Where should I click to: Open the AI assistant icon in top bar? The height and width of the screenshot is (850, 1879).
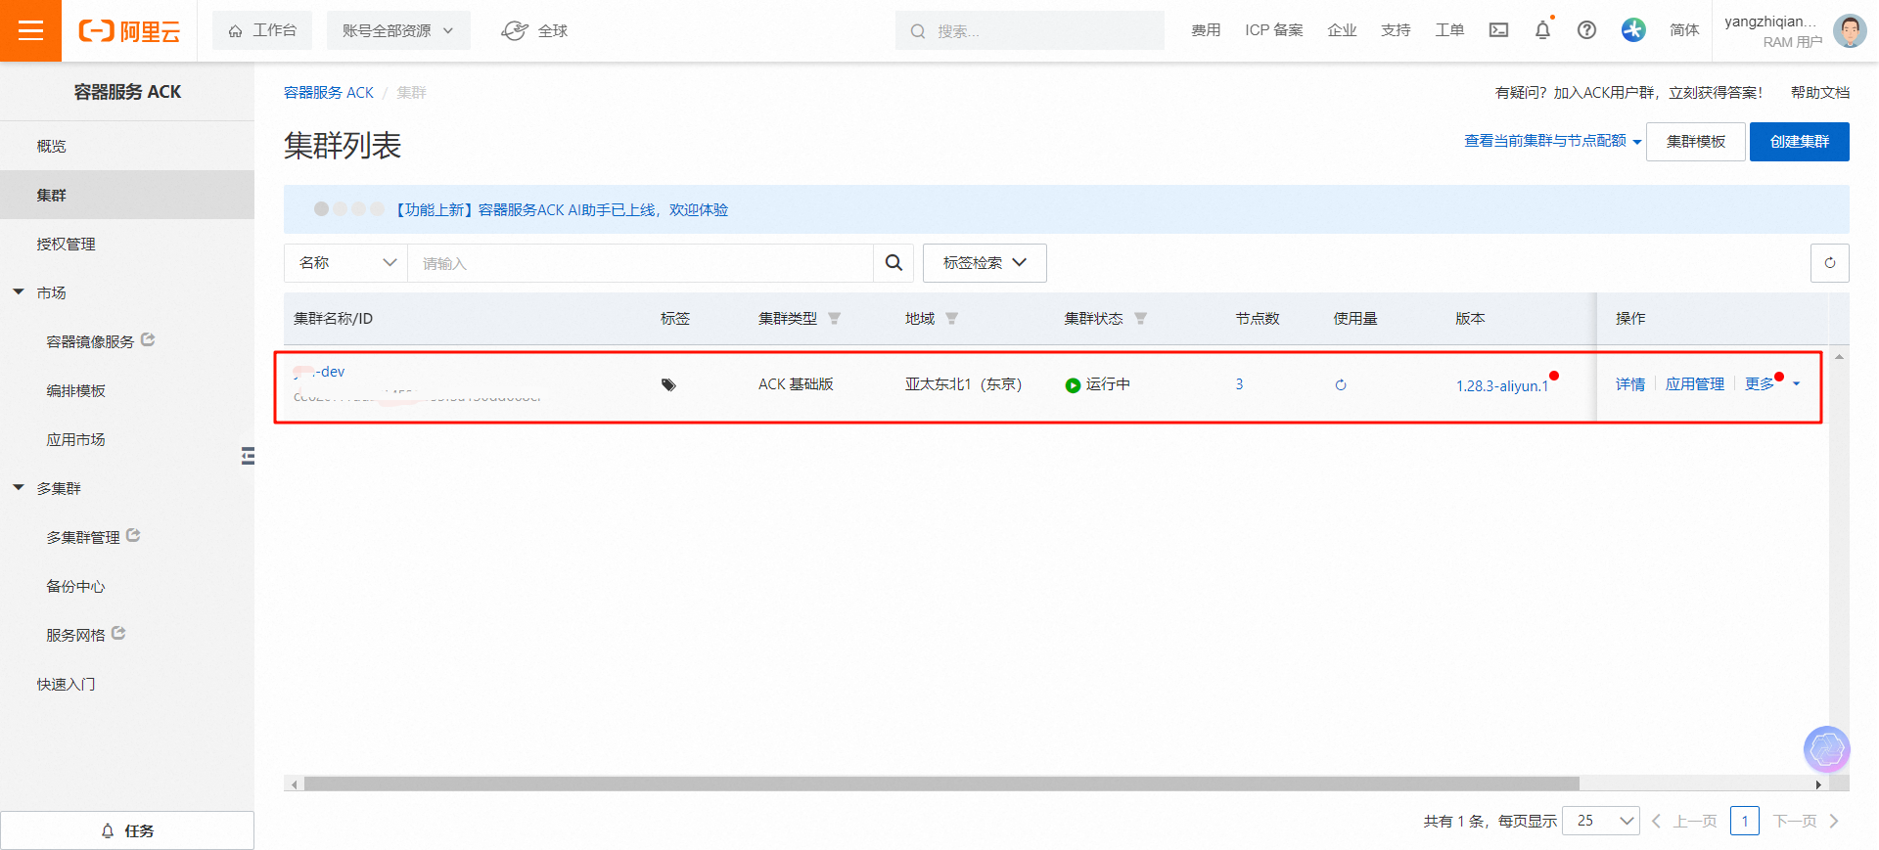pyautogui.click(x=1632, y=30)
